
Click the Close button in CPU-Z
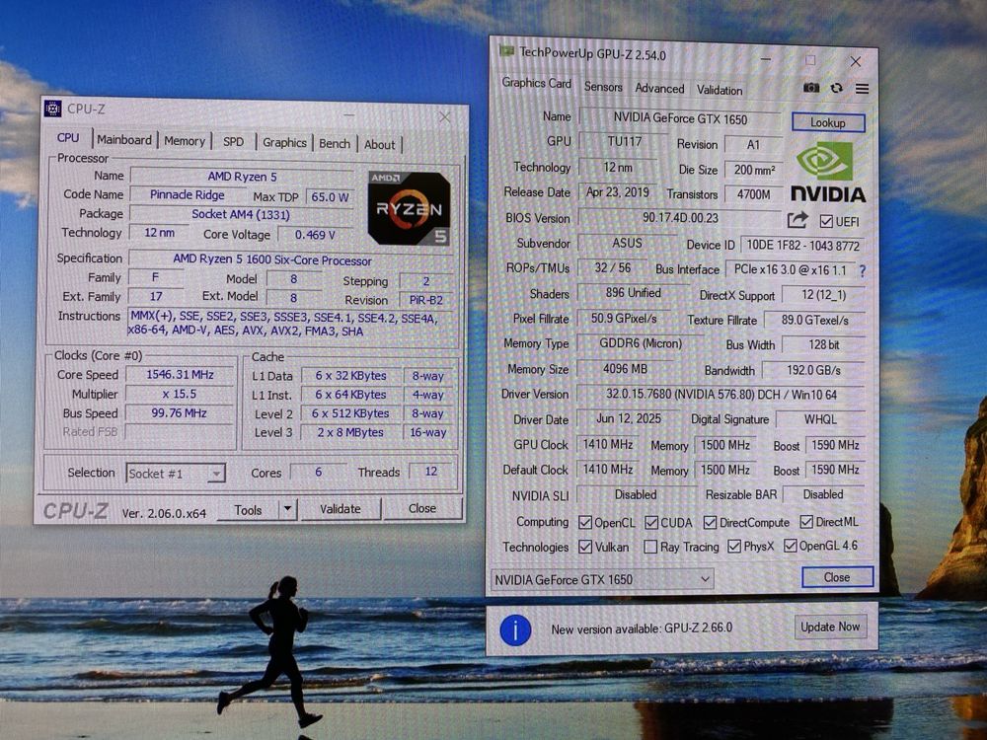tap(422, 508)
